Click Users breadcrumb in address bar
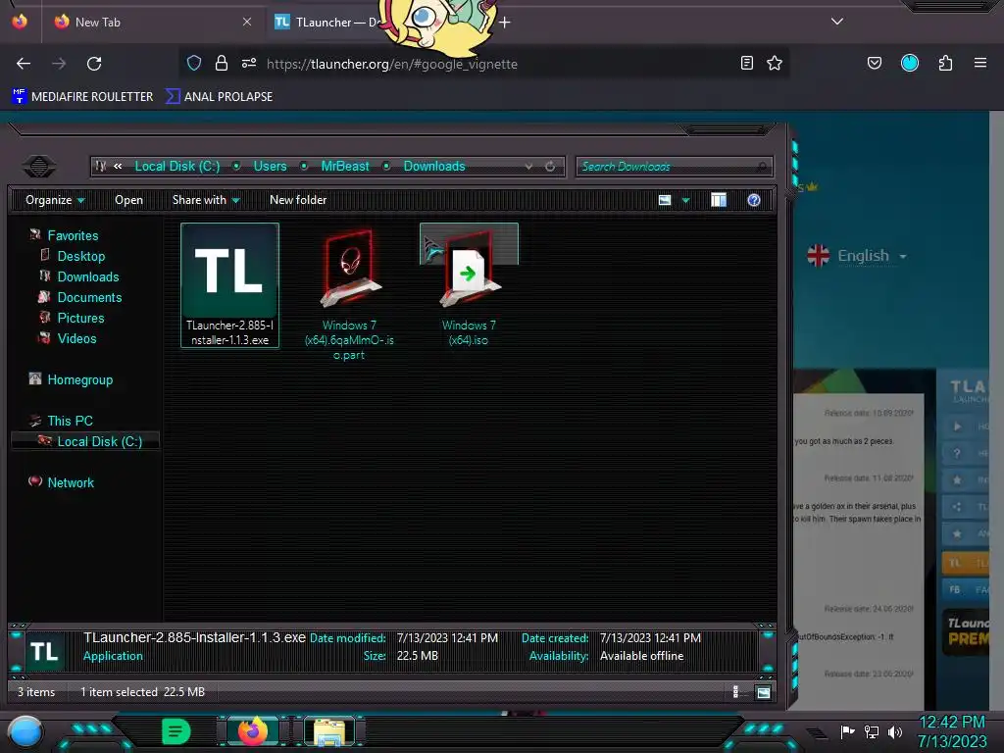The image size is (1004, 753). [x=271, y=166]
